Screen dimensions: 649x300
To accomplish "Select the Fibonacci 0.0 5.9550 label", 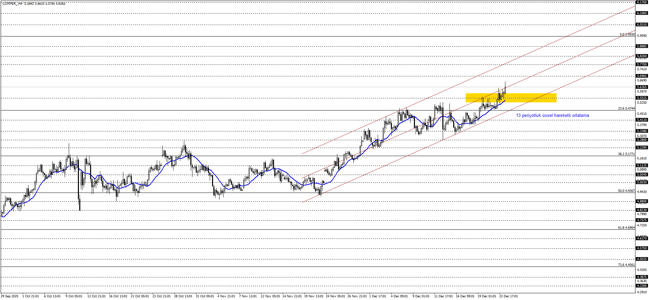I will click(627, 34).
